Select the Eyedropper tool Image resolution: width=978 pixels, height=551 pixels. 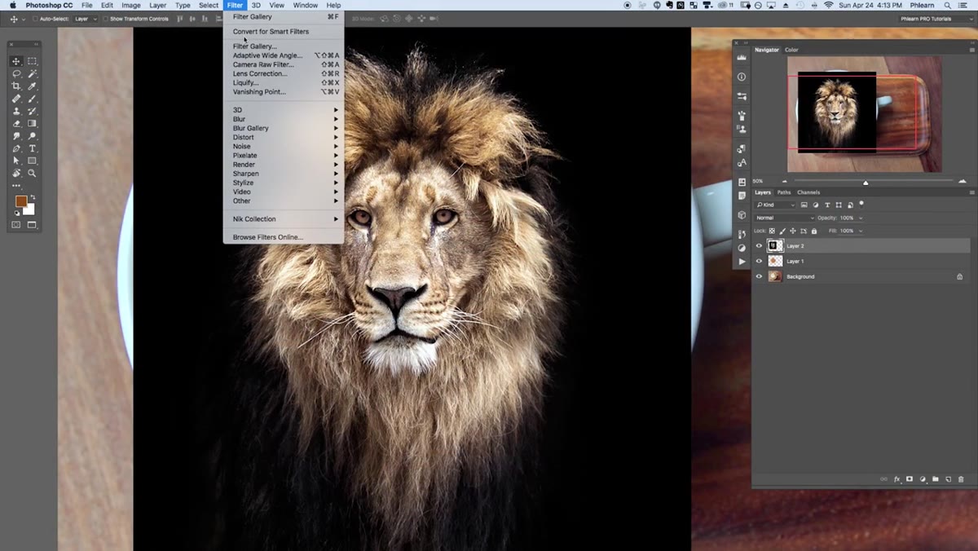[x=32, y=86]
